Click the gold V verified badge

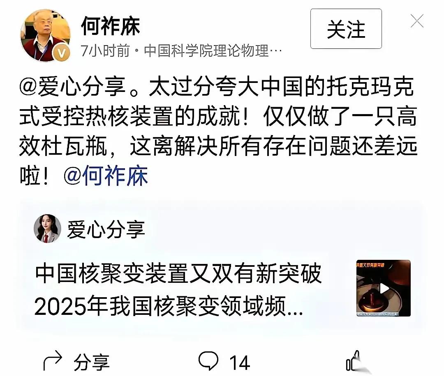point(62,52)
